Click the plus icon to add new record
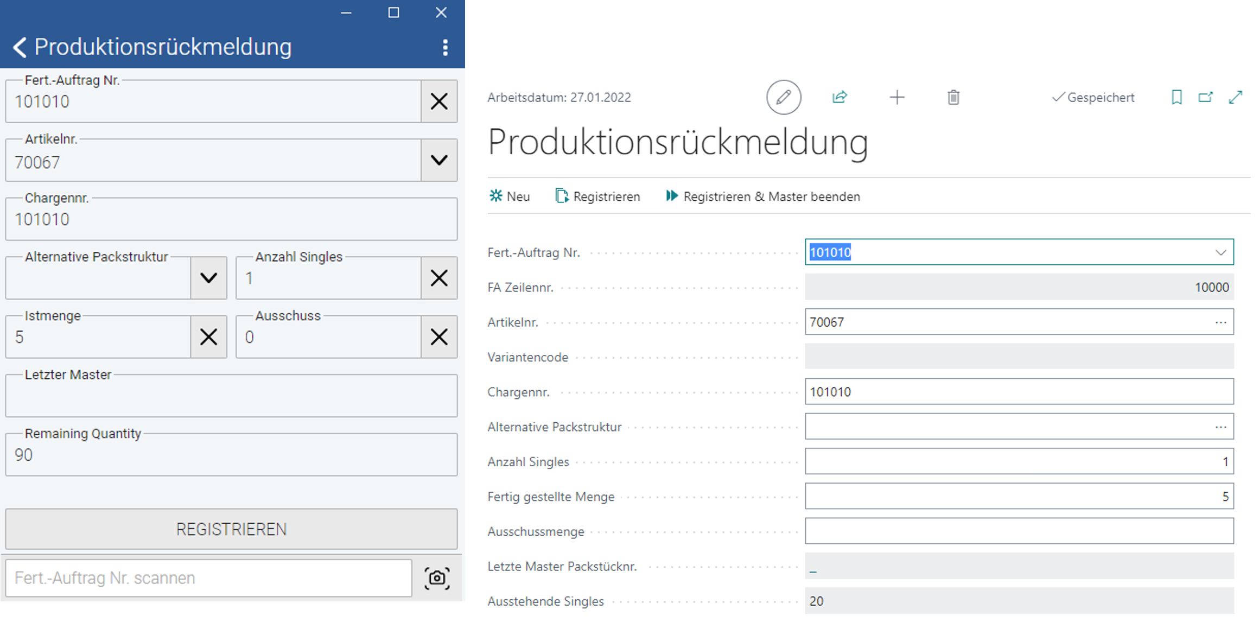1259x635 pixels. click(x=897, y=97)
